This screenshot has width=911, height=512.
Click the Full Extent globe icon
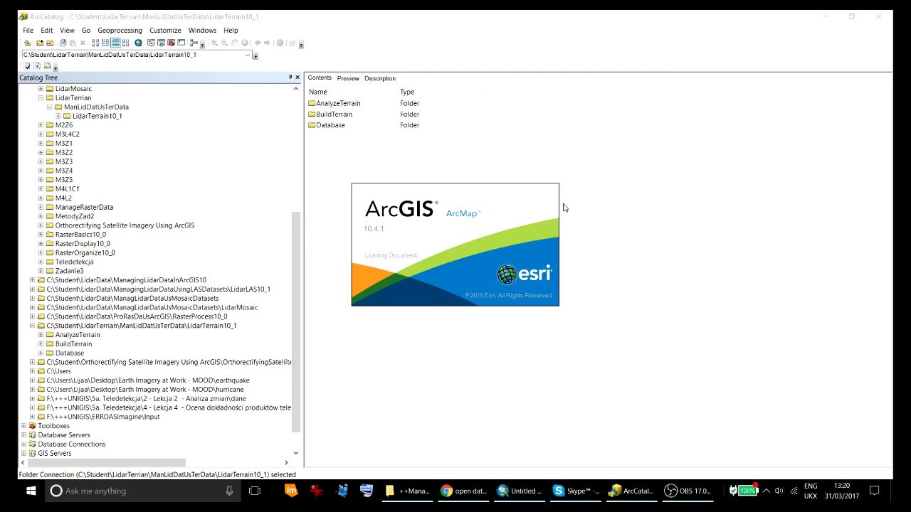[x=245, y=43]
